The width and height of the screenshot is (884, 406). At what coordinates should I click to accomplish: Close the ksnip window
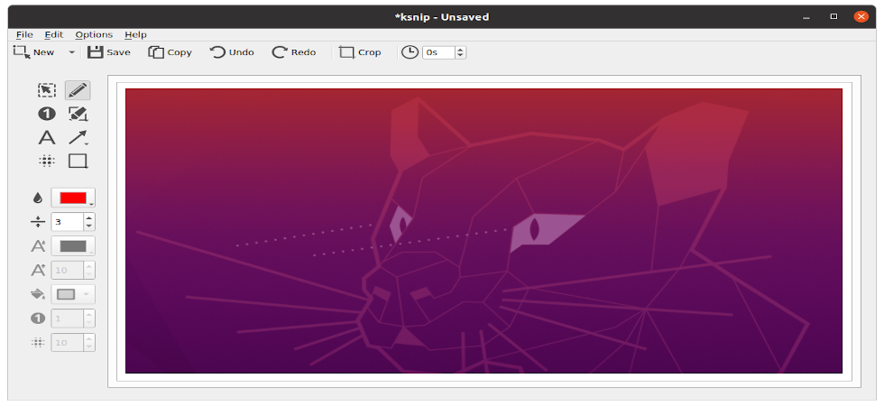coord(861,17)
